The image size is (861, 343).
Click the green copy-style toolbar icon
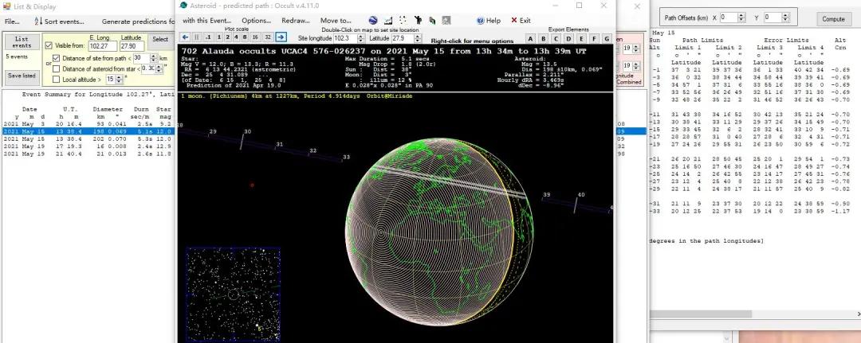click(432, 20)
